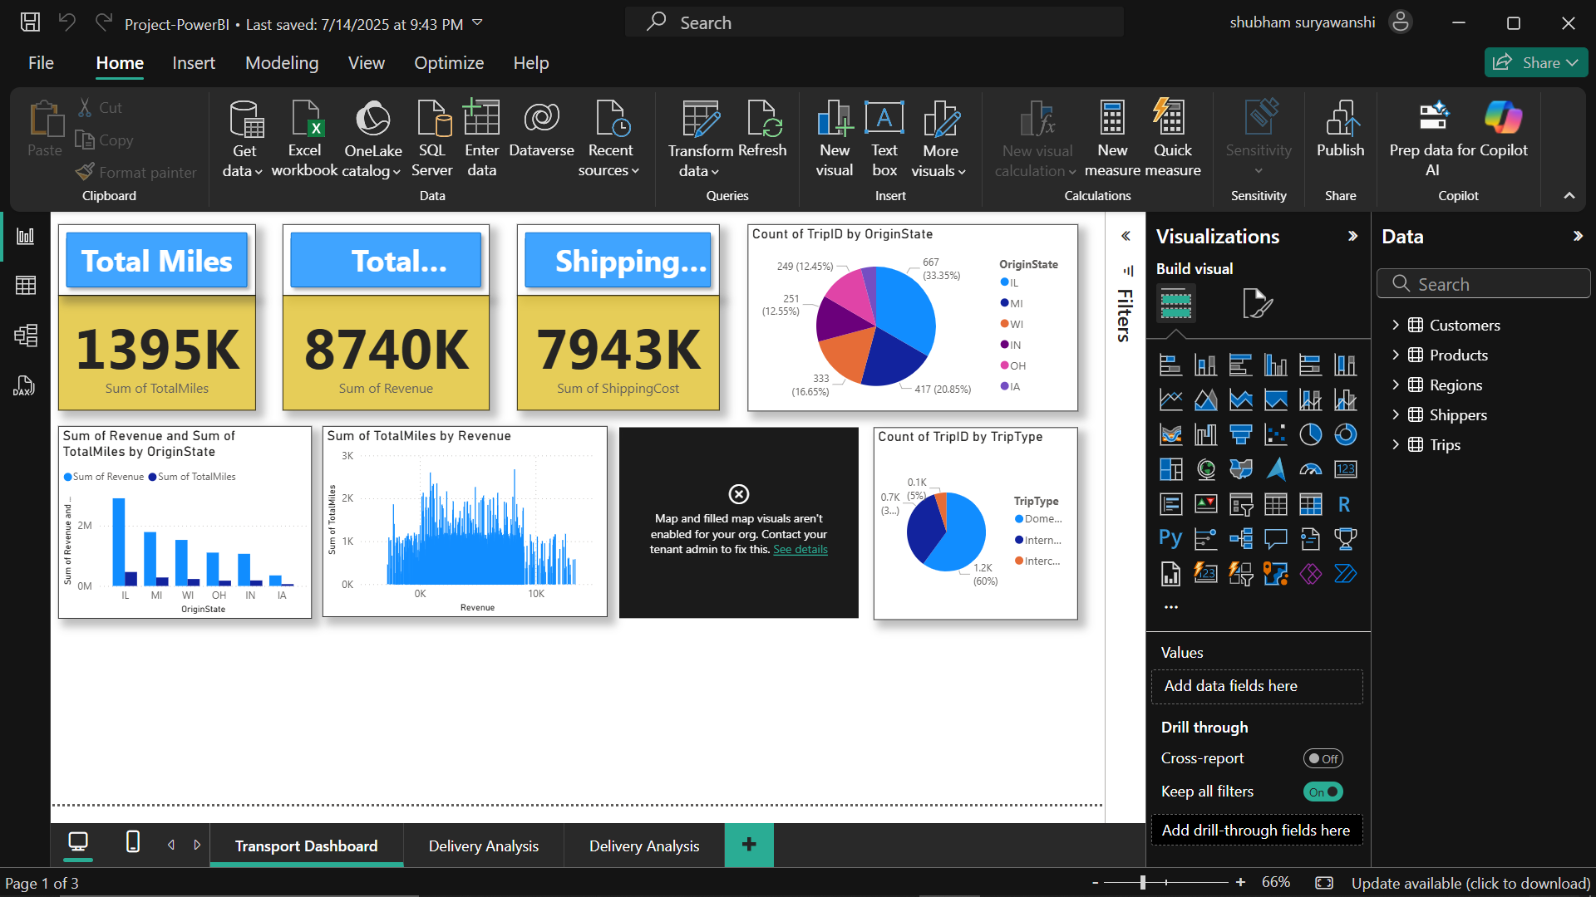Open the Report view icon
The image size is (1596, 897).
tap(26, 236)
